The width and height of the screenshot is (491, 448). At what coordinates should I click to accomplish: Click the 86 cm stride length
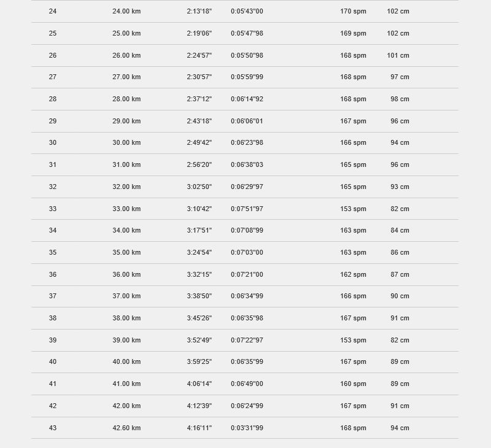400,252
